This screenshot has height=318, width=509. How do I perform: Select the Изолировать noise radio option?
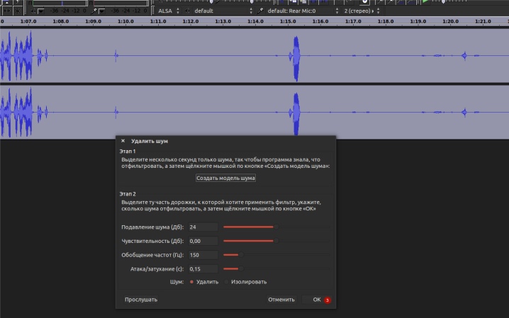pyautogui.click(x=246, y=282)
